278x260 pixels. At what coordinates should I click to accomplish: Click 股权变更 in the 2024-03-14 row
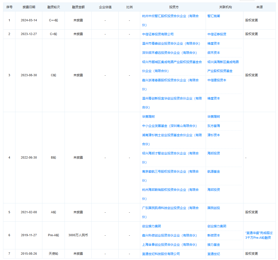click(x=251, y=20)
